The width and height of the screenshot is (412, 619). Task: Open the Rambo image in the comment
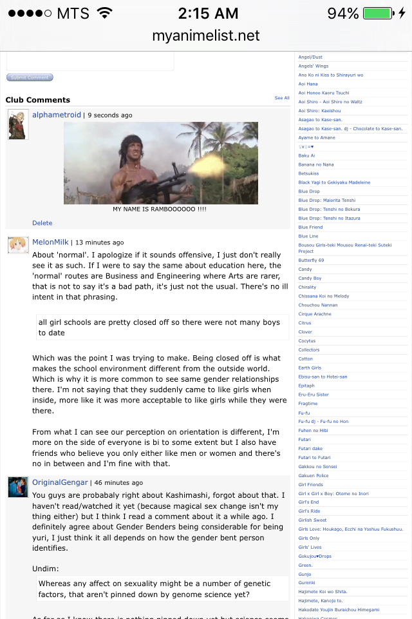pyautogui.click(x=161, y=163)
